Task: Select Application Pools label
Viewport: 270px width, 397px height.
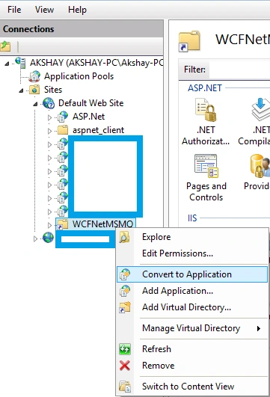Action: click(x=79, y=76)
